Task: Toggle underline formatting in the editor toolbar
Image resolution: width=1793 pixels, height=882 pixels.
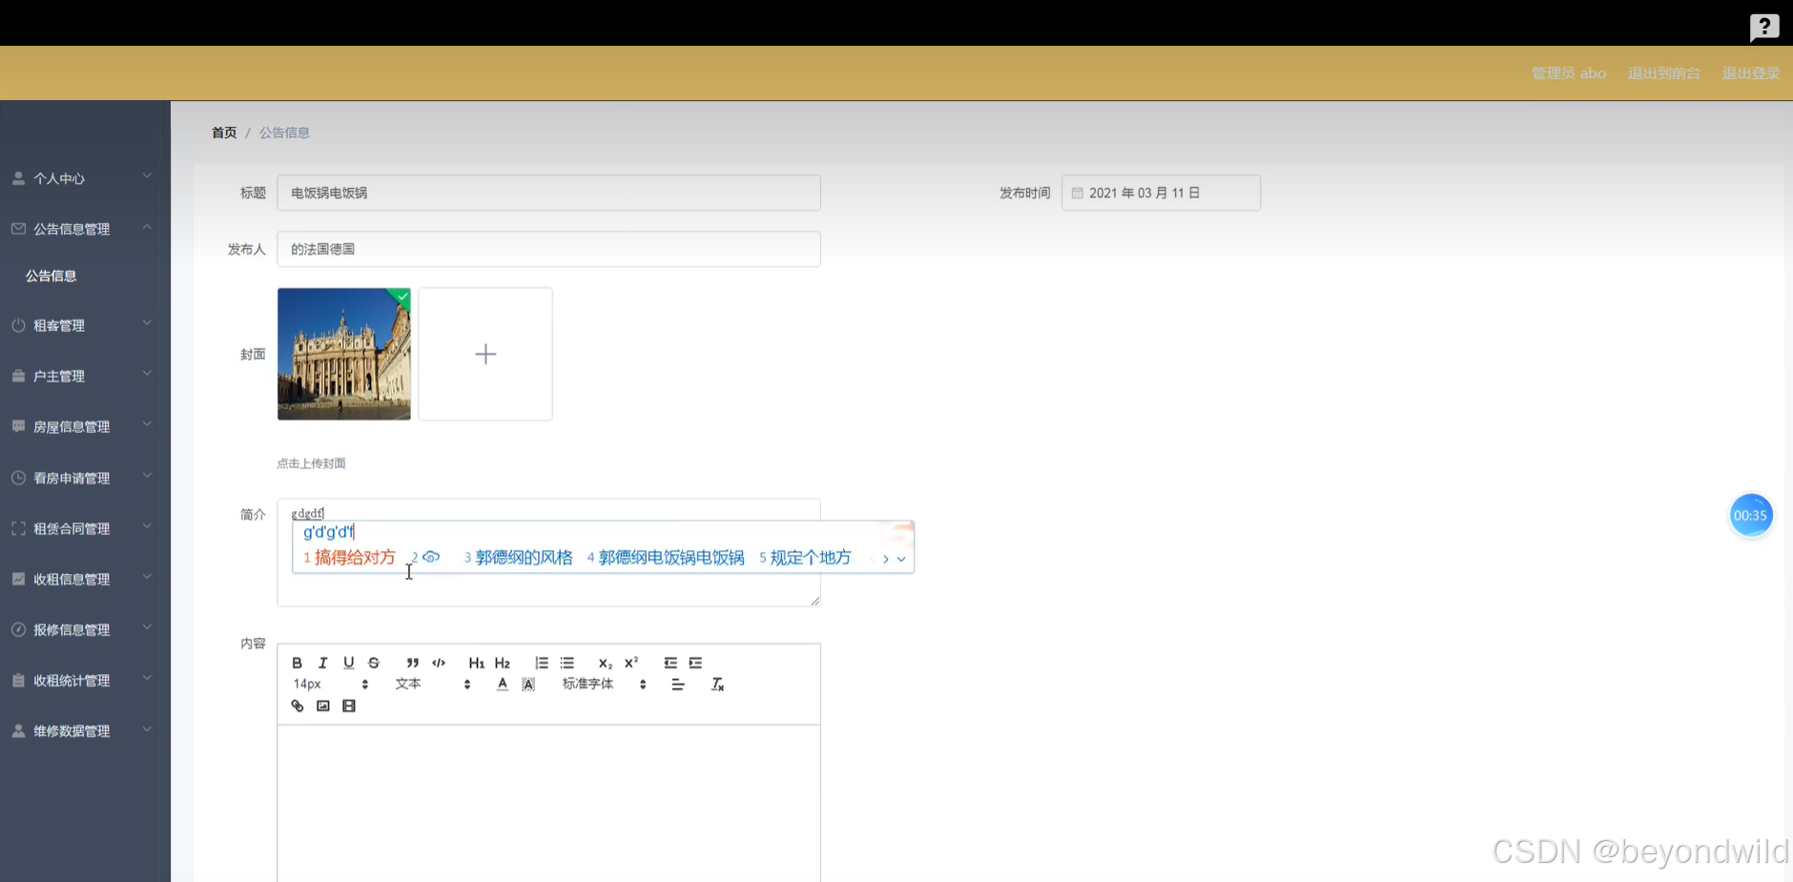Action: (x=348, y=663)
